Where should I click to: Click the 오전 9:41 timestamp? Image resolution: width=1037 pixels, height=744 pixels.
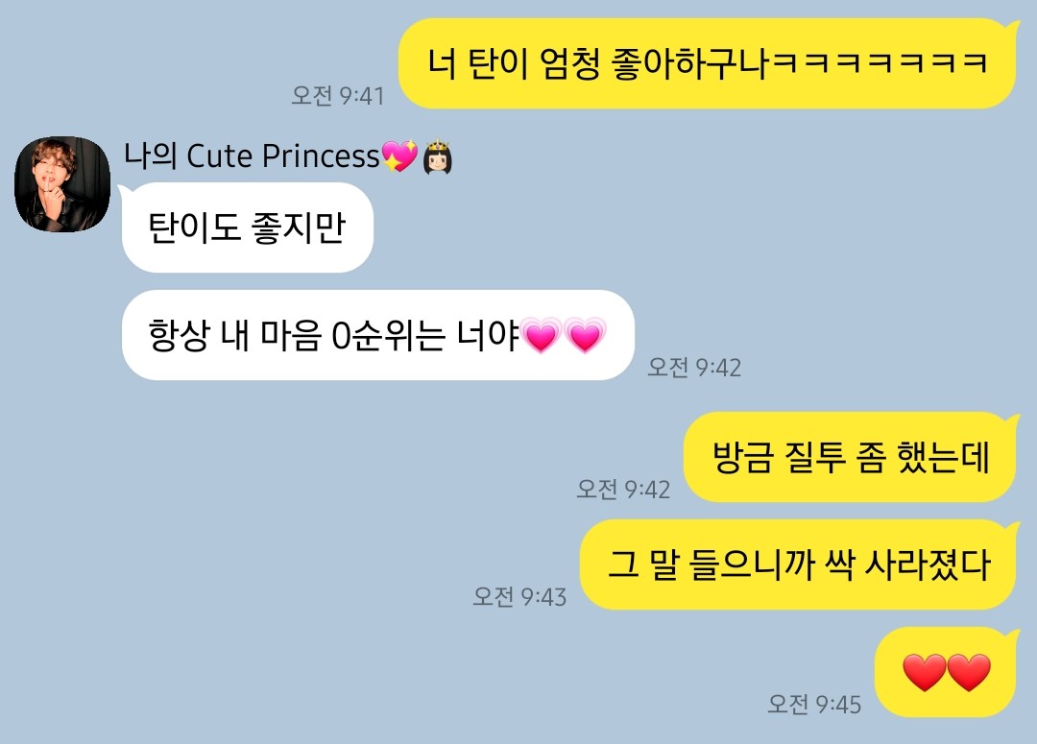[338, 96]
